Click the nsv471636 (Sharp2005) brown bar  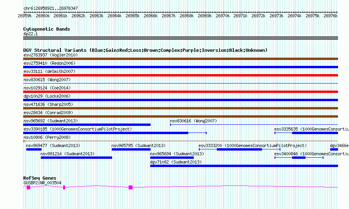180,108
